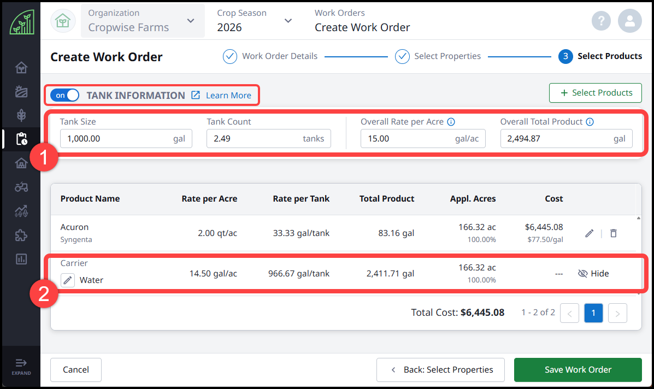The image size is (654, 389).
Task: Click the 966.67 gal/tank value
Action: 299,274
